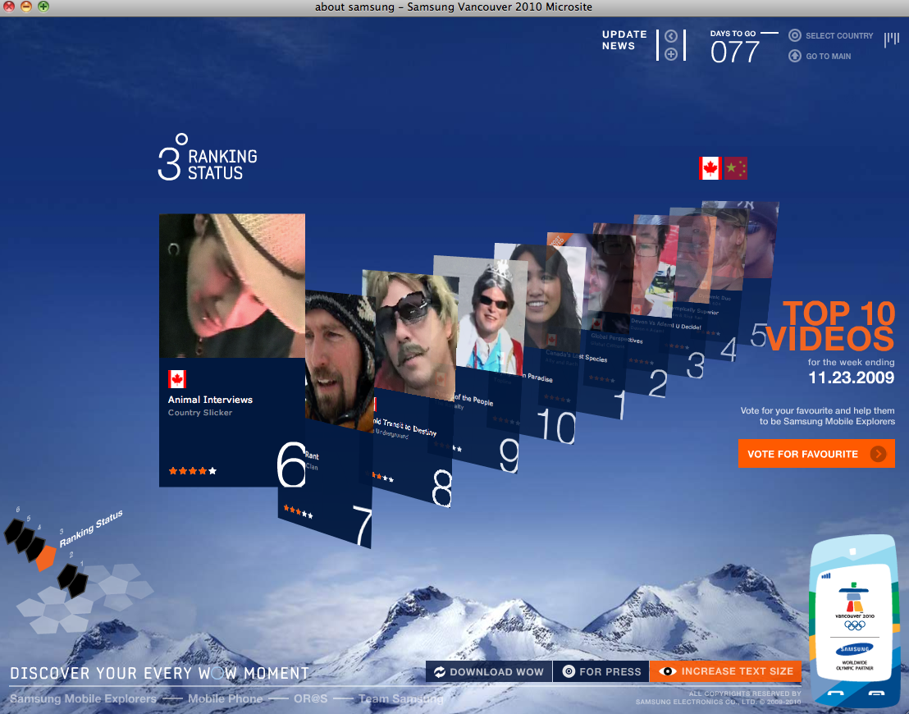Click the eye icon on Increase Text Size
909x714 pixels.
[x=667, y=671]
